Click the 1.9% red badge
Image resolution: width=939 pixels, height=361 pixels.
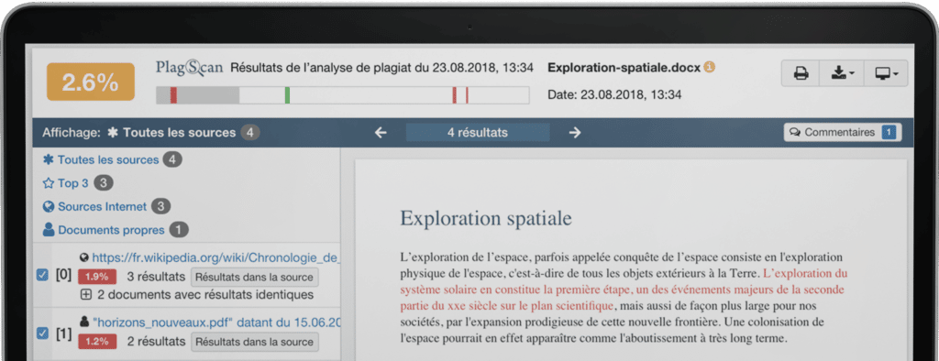click(x=96, y=278)
